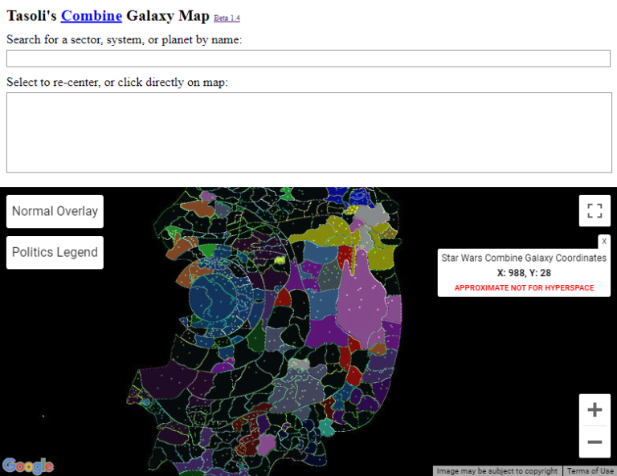The height and width of the screenshot is (476, 617).
Task: Open the Beta 1.4 version link
Action: pos(227,18)
